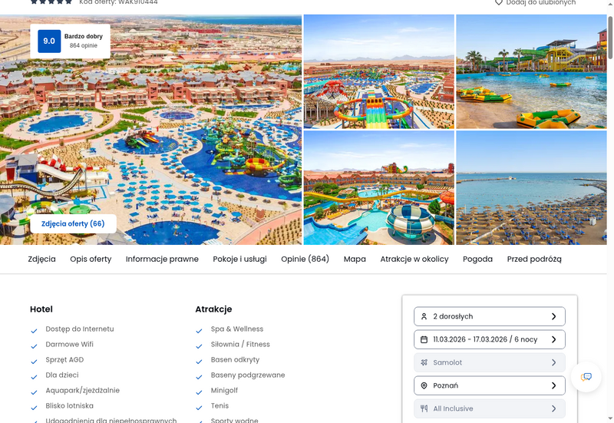
Task: Click the location pin icon beside Poznań
Action: (x=424, y=386)
